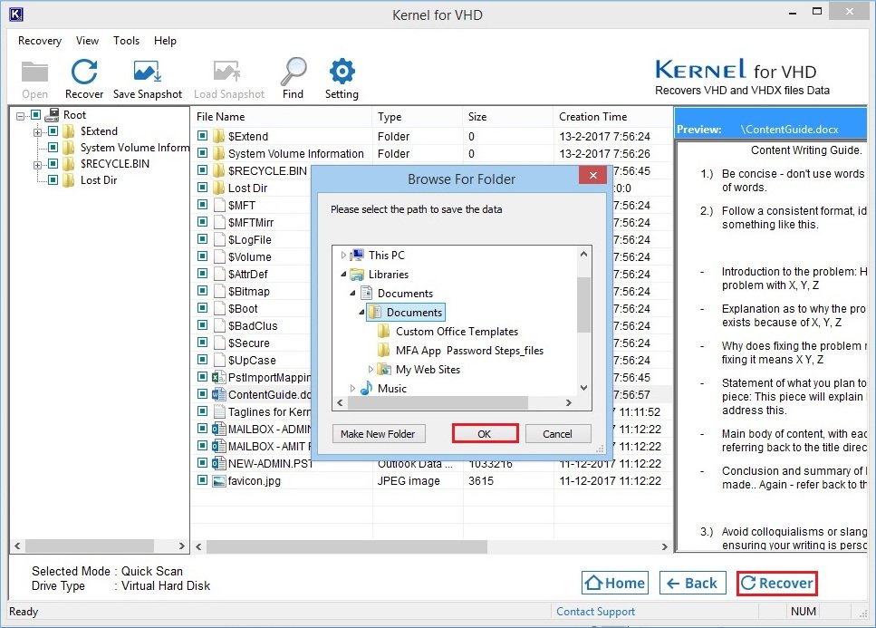Select the Root drive icon in tree
The image size is (876, 628).
[52, 115]
